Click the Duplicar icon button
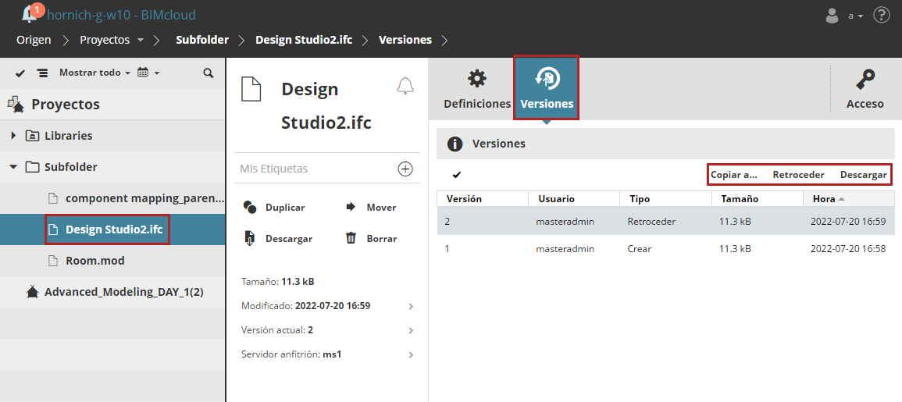 [x=251, y=207]
